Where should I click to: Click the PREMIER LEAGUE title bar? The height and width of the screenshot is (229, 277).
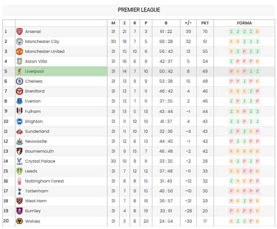[139, 10]
